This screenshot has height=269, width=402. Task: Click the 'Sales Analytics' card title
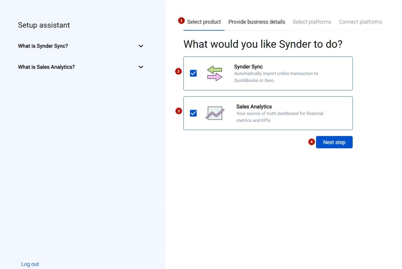click(x=254, y=107)
